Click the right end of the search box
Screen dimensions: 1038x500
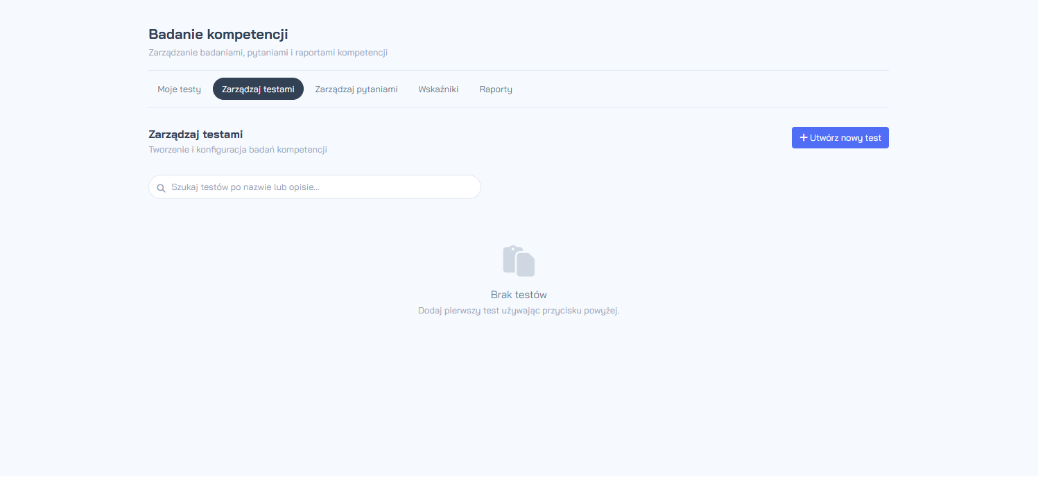pos(472,187)
